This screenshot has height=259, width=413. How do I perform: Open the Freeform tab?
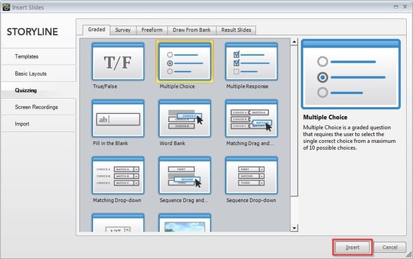[x=152, y=30]
